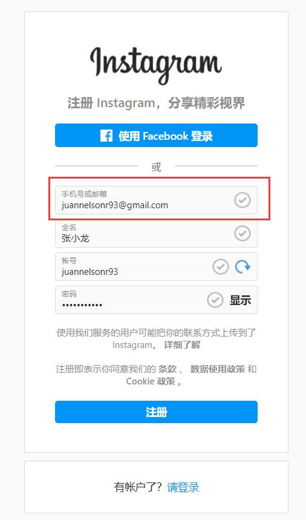Show the password with 显示 toggle

coord(241,300)
